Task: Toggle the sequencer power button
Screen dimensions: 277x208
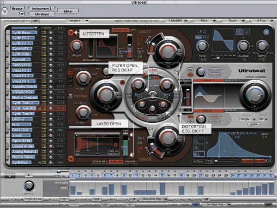Action: [x=10, y=175]
